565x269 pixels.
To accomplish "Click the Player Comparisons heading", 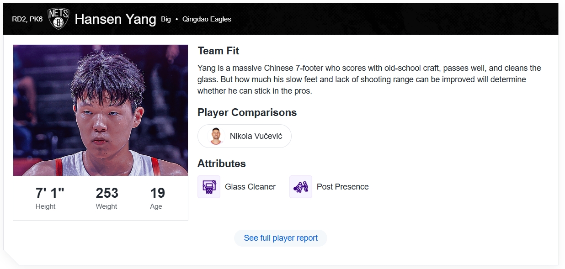I will pos(247,112).
